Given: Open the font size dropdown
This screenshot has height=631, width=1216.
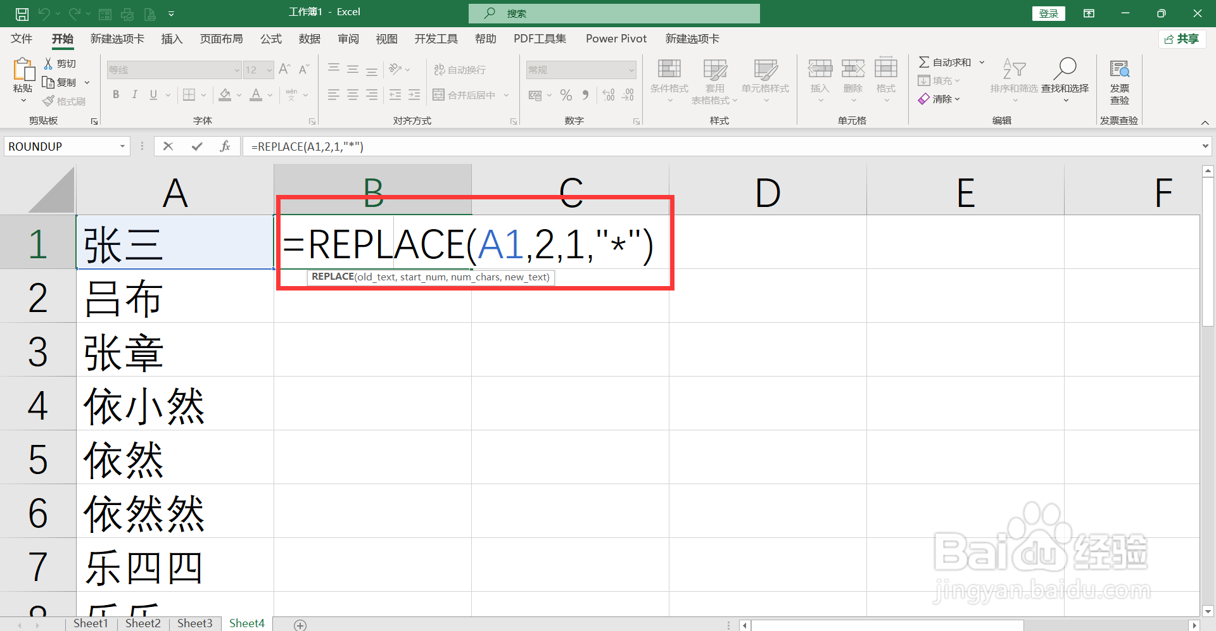Looking at the screenshot, I should pyautogui.click(x=269, y=70).
